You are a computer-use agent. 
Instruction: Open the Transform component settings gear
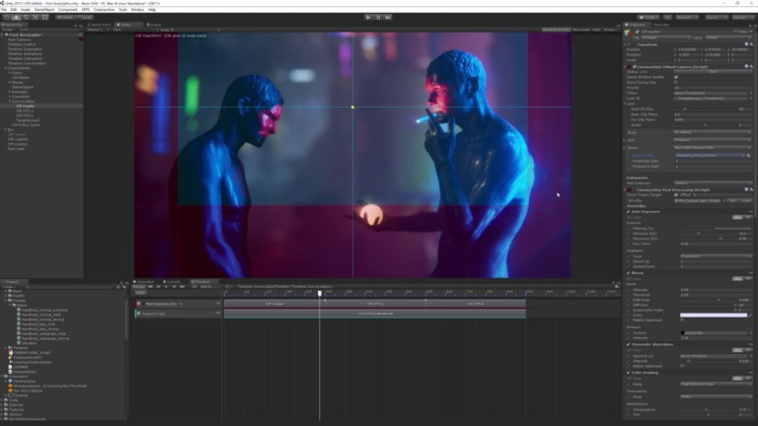pos(751,44)
